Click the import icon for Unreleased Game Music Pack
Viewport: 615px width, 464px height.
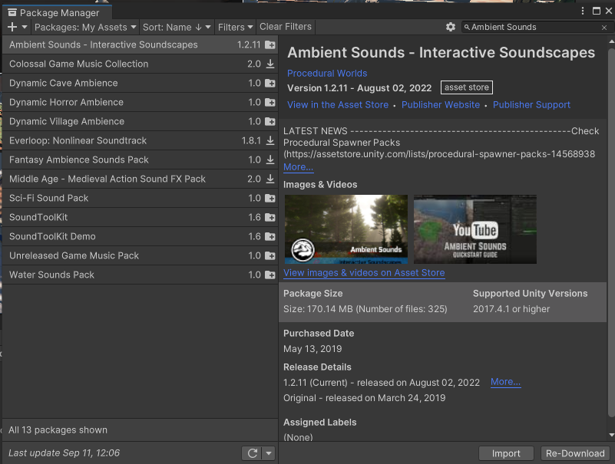pos(269,256)
